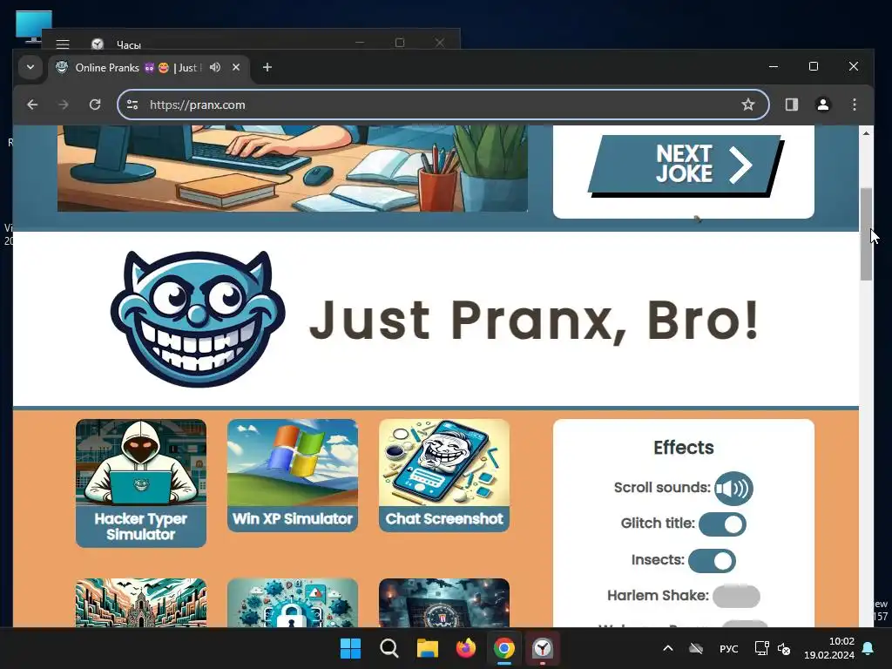Viewport: 892px width, 669px height.
Task: Click the Pranx devil face logo
Action: click(x=198, y=319)
